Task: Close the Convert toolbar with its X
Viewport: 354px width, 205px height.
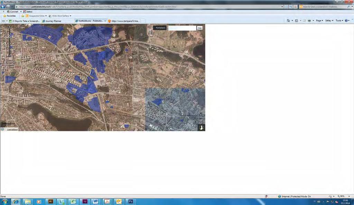Action: (3, 11)
